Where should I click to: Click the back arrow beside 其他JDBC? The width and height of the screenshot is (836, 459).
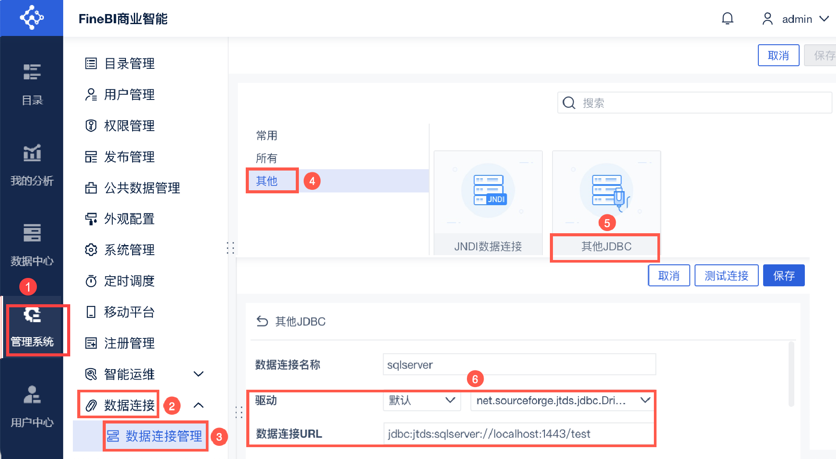262,321
